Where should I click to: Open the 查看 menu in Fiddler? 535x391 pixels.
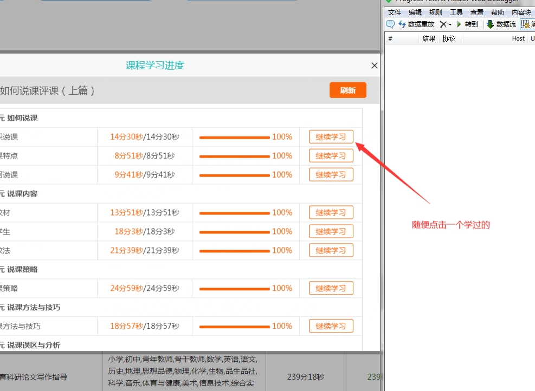[476, 12]
